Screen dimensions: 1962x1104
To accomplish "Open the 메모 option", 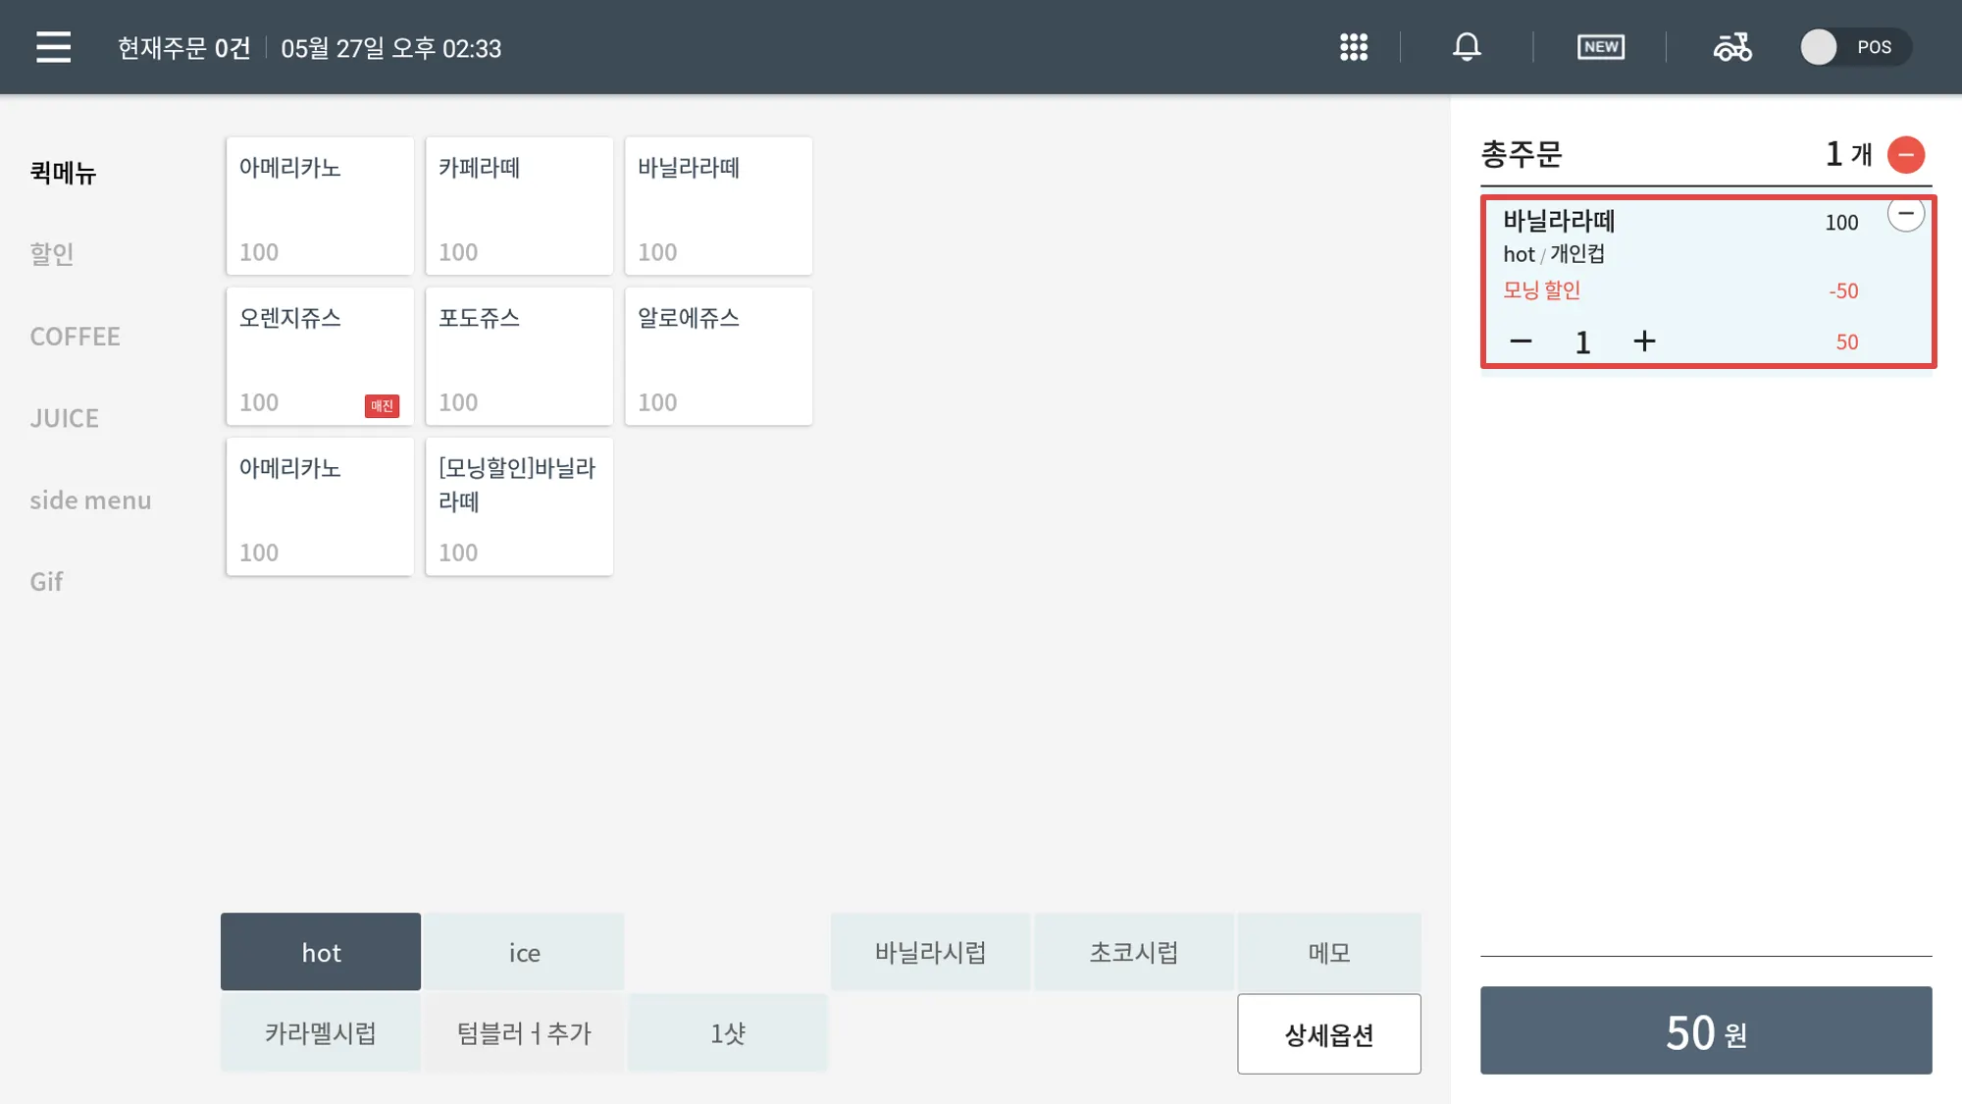I will point(1328,952).
